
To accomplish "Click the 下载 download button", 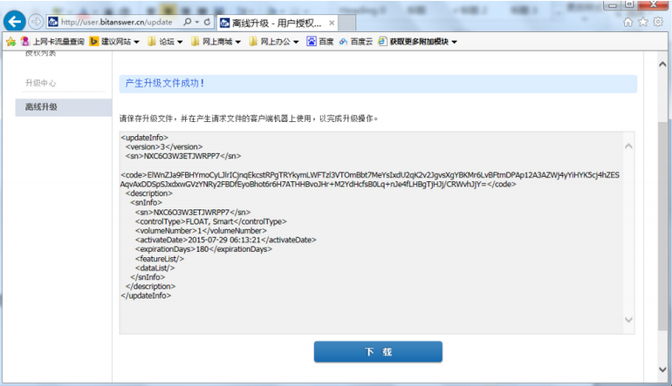I will (x=378, y=352).
